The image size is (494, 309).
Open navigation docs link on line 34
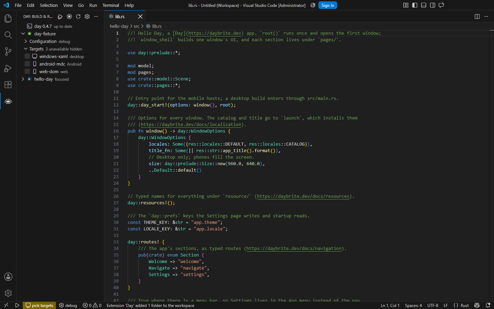click(294, 249)
